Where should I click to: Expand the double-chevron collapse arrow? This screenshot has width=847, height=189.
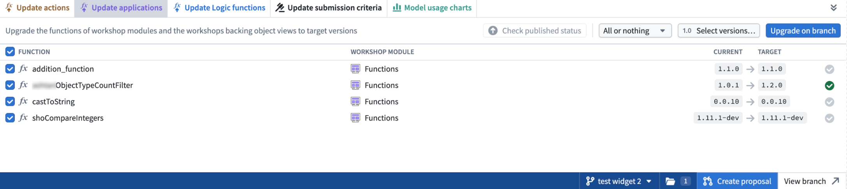click(833, 8)
